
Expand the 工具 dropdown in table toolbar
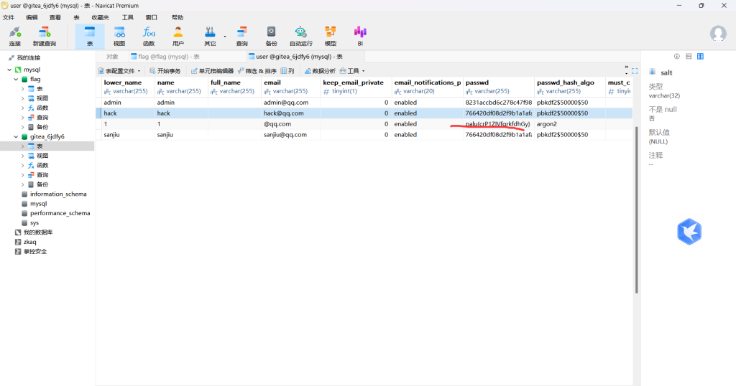point(353,71)
